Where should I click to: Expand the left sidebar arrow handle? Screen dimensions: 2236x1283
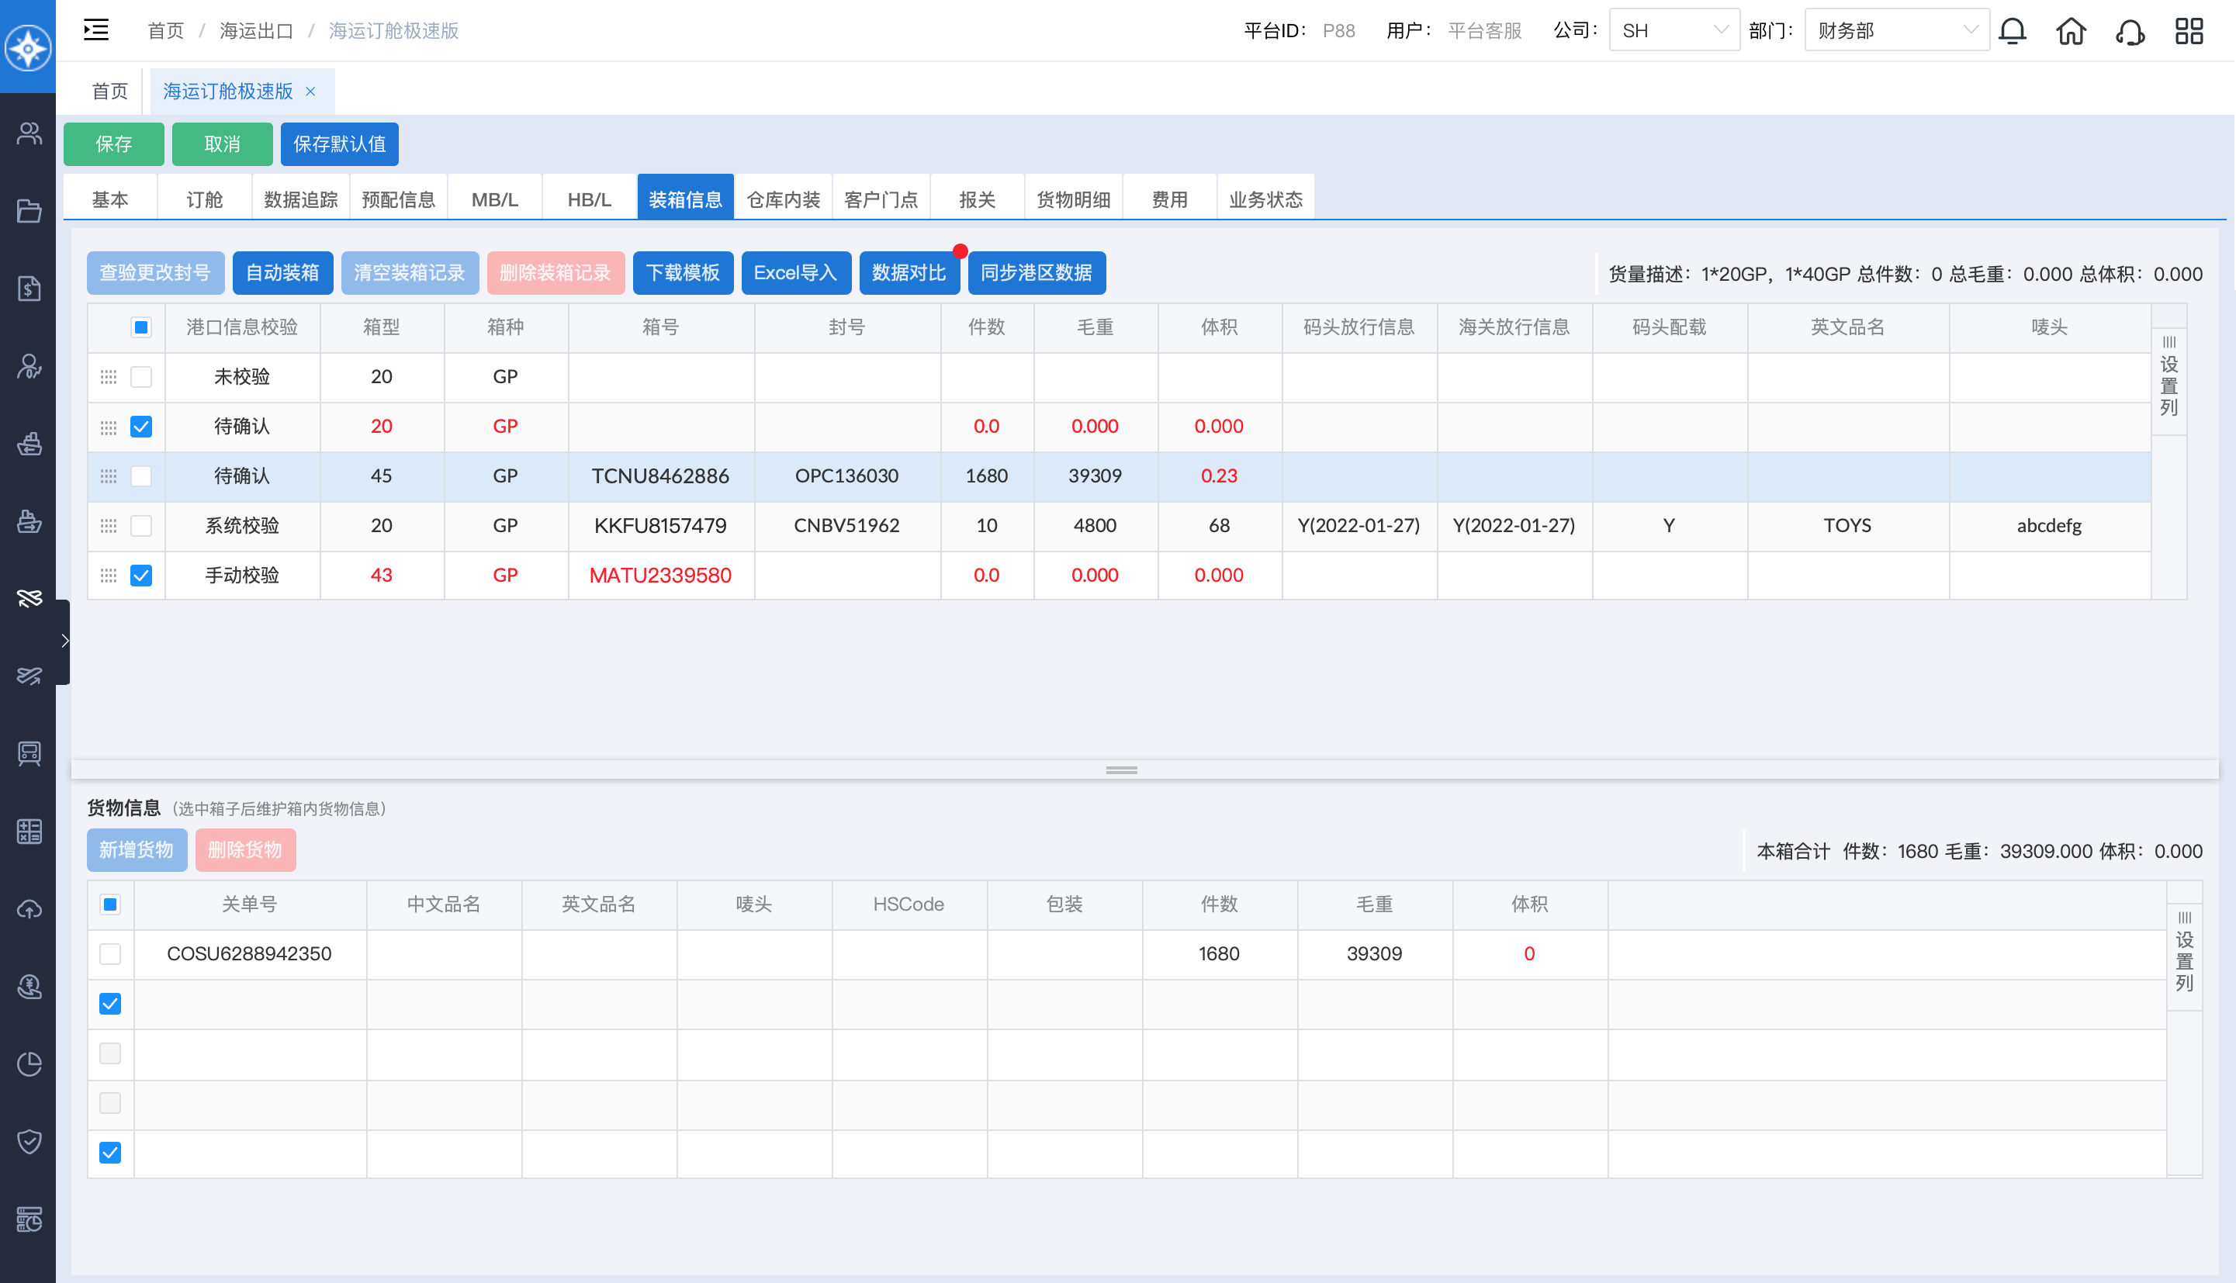64,641
